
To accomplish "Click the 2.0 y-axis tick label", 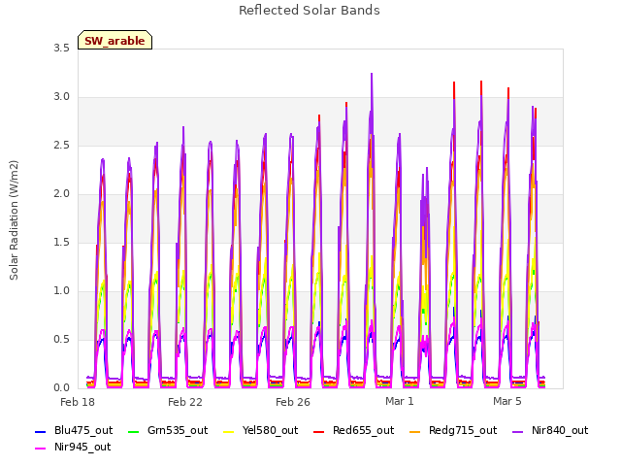I will pos(62,194).
